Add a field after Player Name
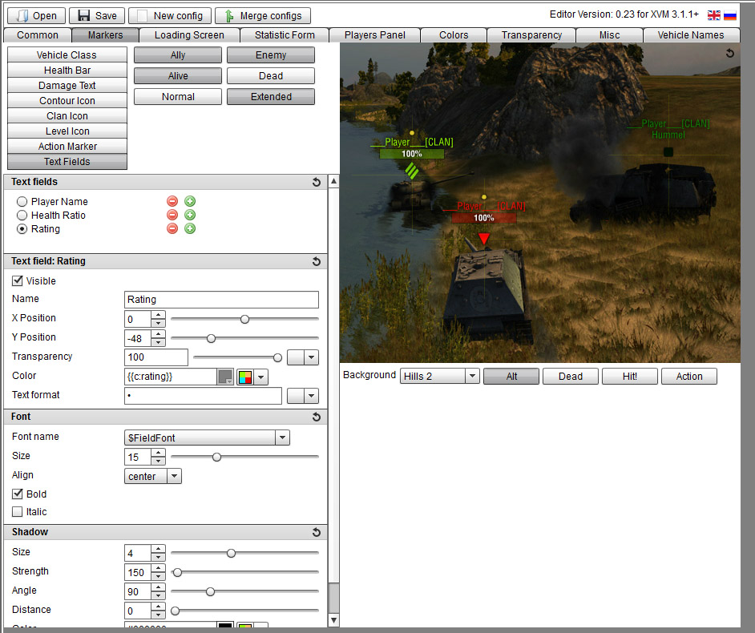755x633 pixels. point(190,201)
